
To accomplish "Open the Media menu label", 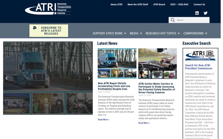I will (x=134, y=33).
